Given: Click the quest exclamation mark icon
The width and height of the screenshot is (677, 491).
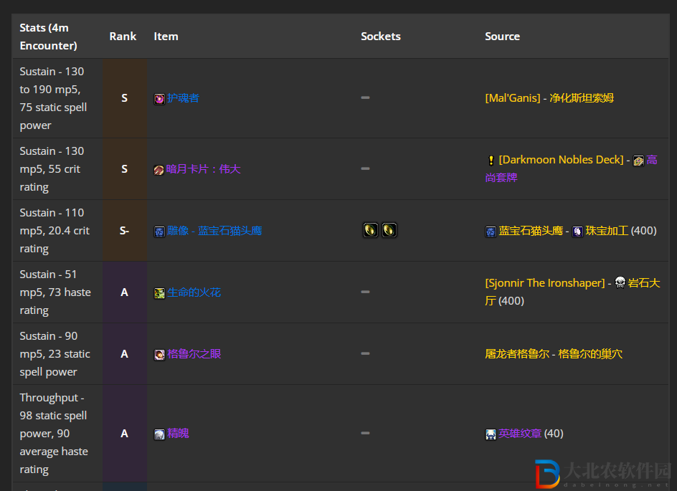Looking at the screenshot, I should tap(491, 161).
